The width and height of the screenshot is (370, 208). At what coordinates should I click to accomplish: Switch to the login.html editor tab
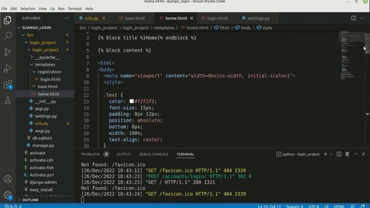tap(217, 18)
